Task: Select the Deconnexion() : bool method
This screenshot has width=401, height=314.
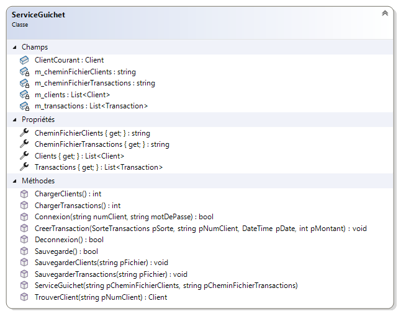Action: click(x=70, y=240)
